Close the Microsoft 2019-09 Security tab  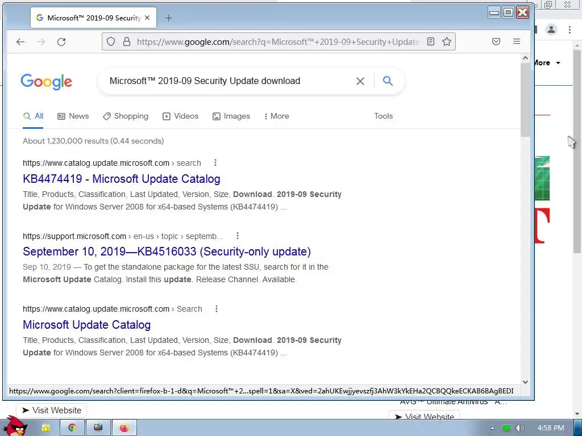point(147,18)
